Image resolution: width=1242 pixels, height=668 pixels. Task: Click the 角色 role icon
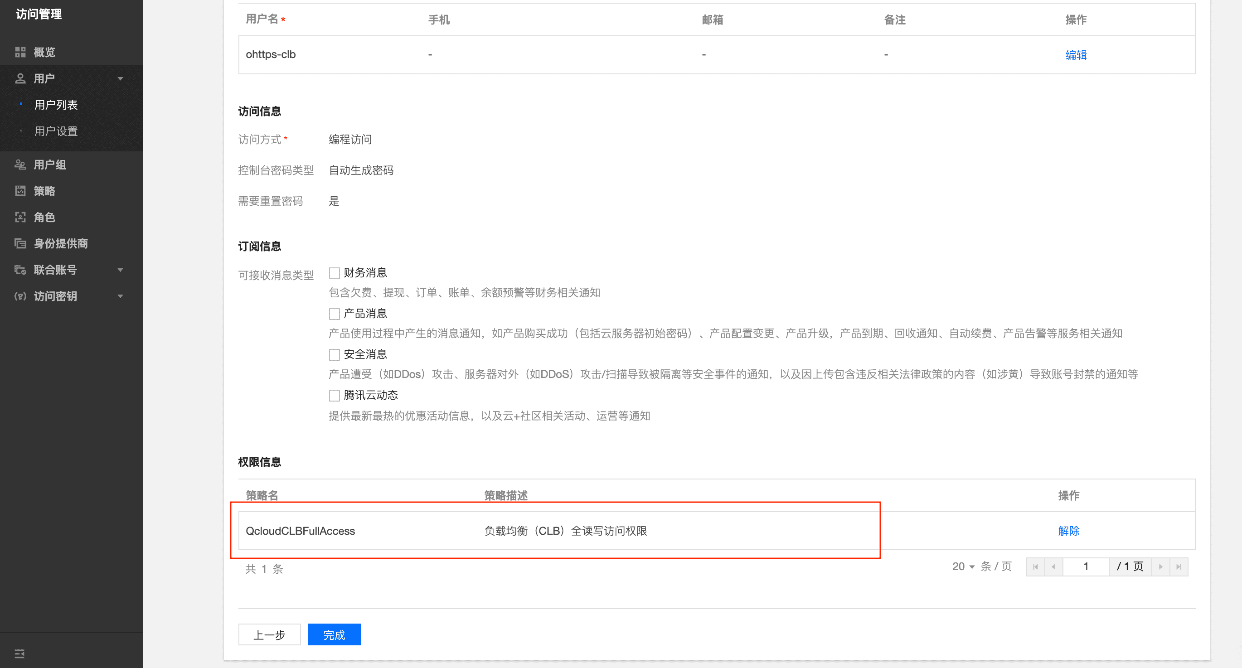(x=20, y=218)
